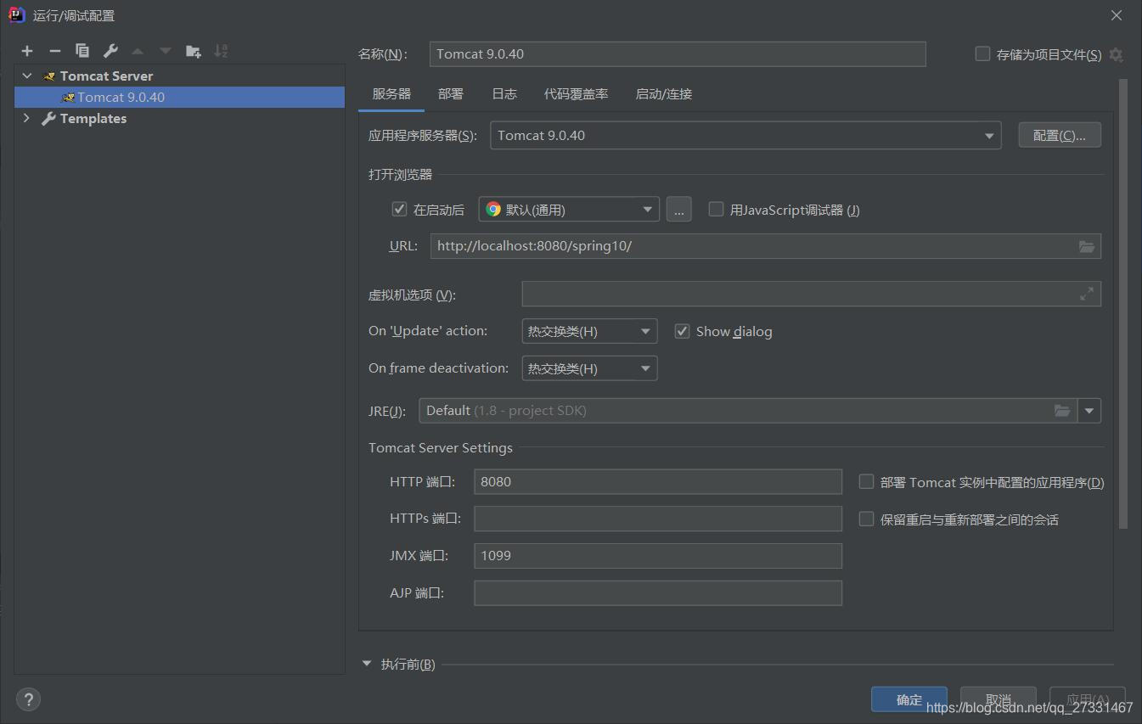Click the 配置(C)... button
This screenshot has height=724, width=1142.
click(1060, 136)
